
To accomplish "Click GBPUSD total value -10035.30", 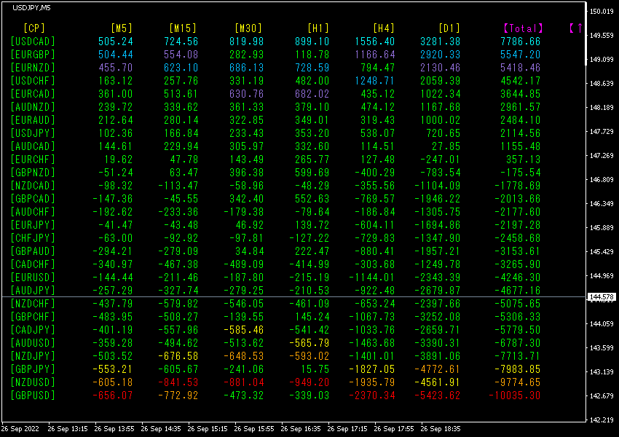I will (x=515, y=395).
